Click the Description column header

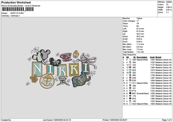(x=142, y=57)
